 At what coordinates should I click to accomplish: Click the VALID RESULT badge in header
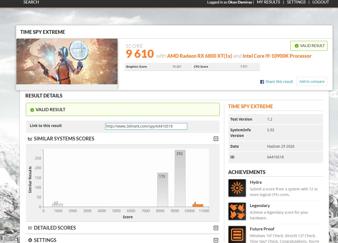(309, 46)
